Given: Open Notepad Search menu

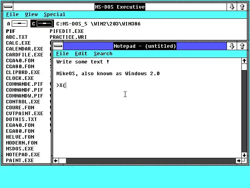Looking at the screenshot, I should point(103,54).
